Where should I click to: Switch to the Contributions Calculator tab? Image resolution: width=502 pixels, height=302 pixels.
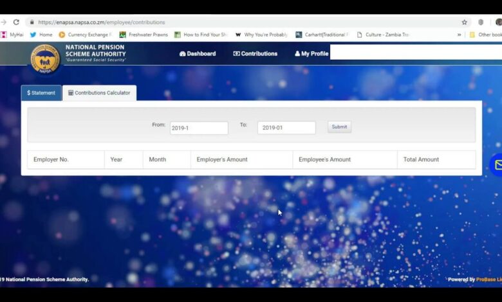(99, 93)
